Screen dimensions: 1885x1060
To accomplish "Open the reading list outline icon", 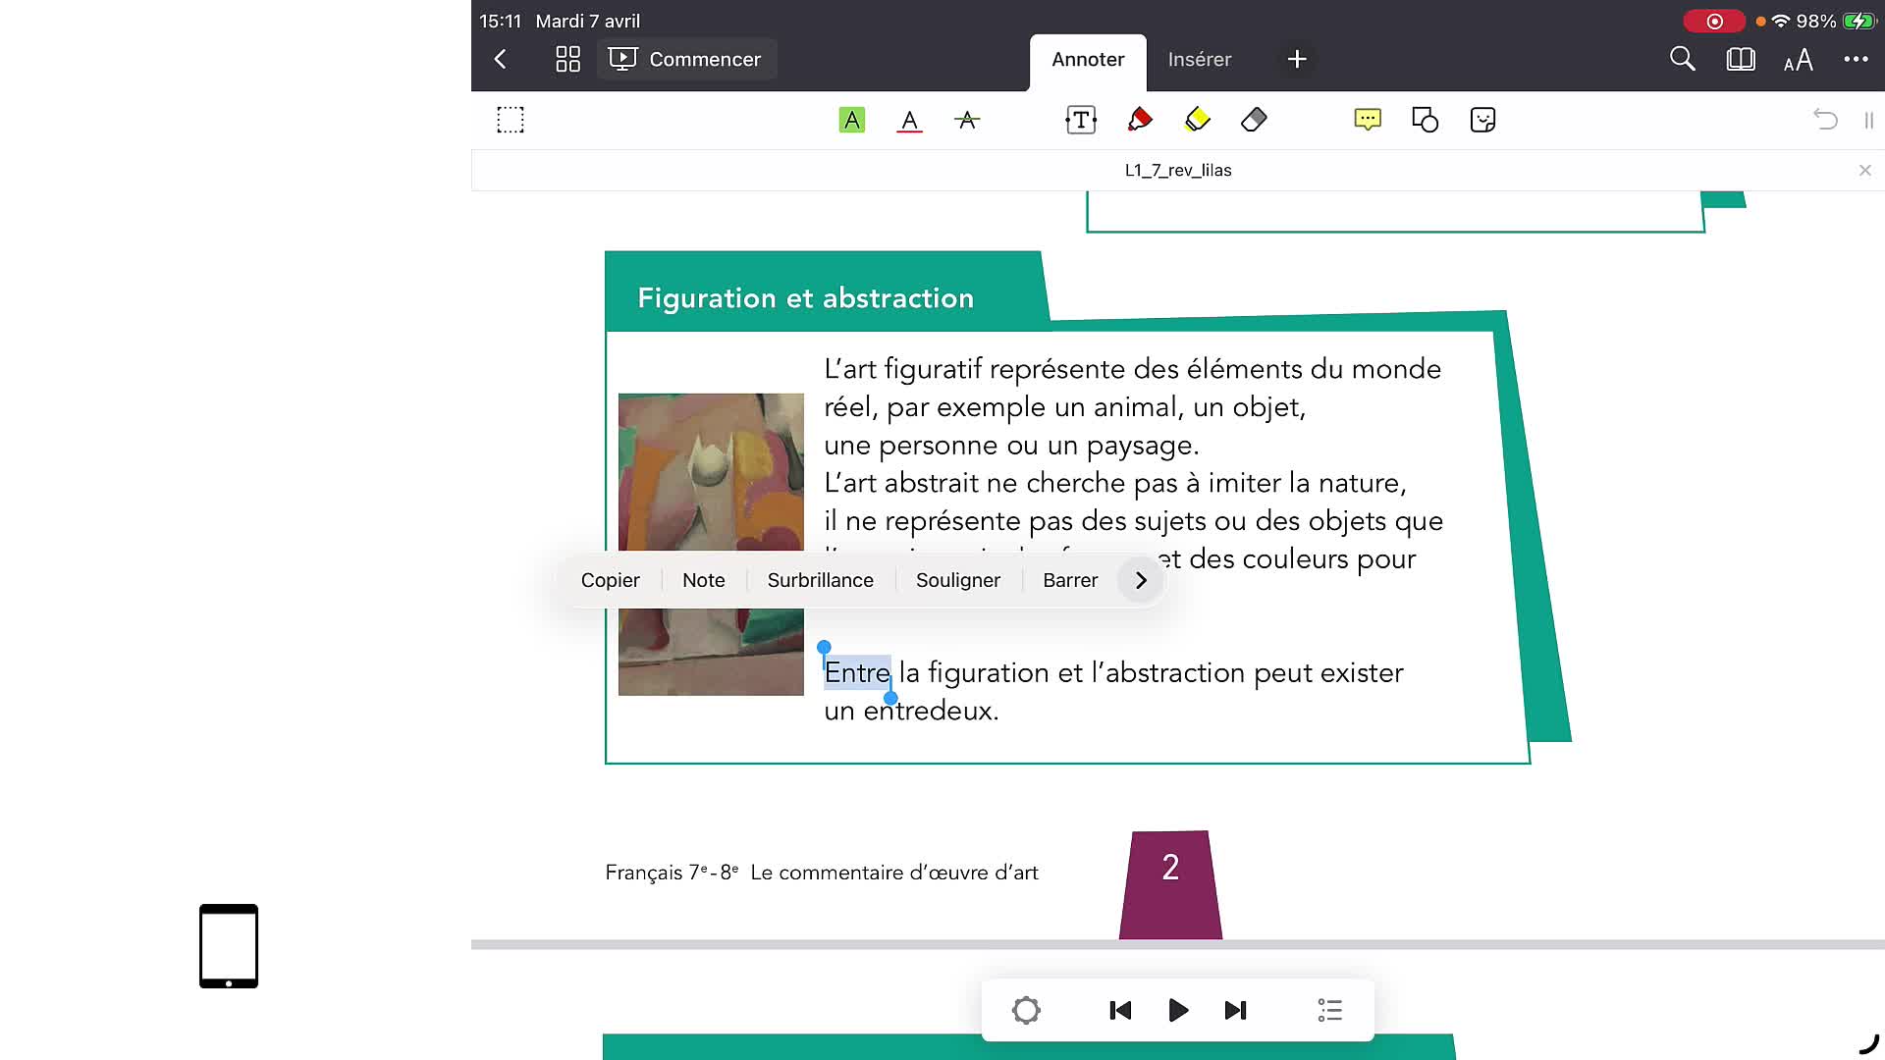I will [1329, 1010].
